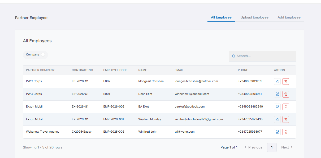The width and height of the screenshot is (321, 158).
Task: Click the Employee Code column header
Action: tap(115, 70)
